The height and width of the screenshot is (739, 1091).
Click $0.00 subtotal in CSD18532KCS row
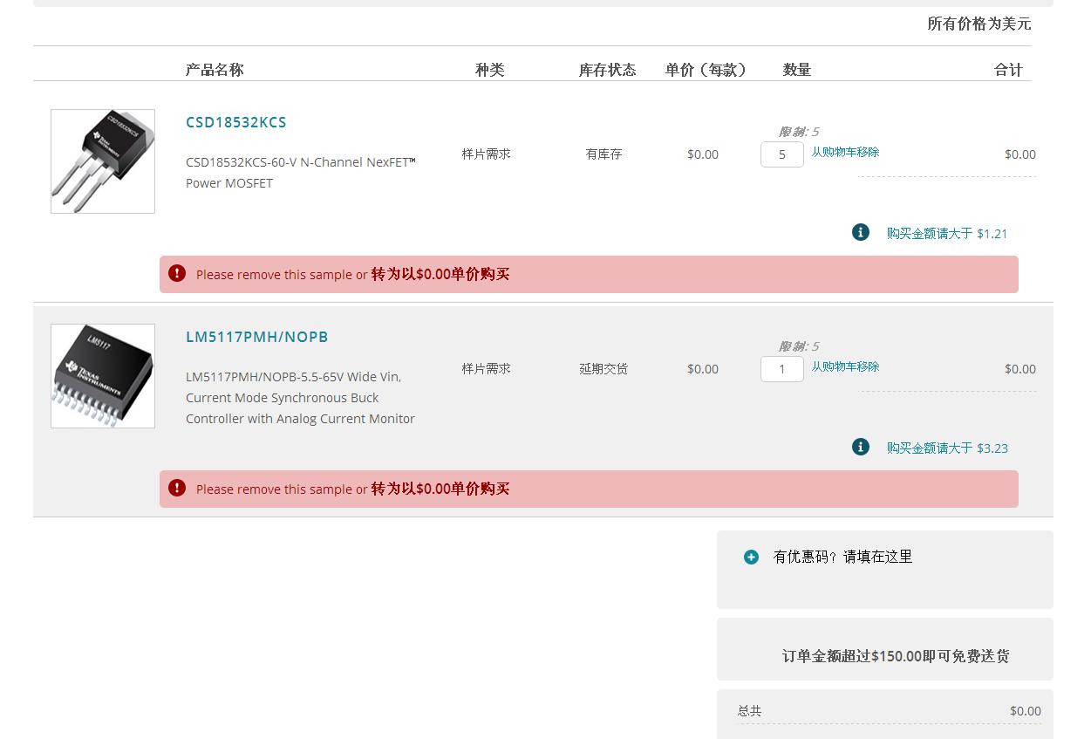[x=1020, y=154]
